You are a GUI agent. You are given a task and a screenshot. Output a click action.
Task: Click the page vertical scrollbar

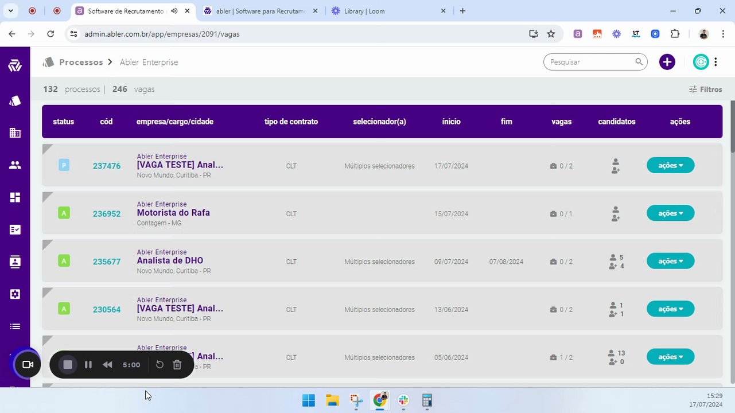click(x=732, y=126)
